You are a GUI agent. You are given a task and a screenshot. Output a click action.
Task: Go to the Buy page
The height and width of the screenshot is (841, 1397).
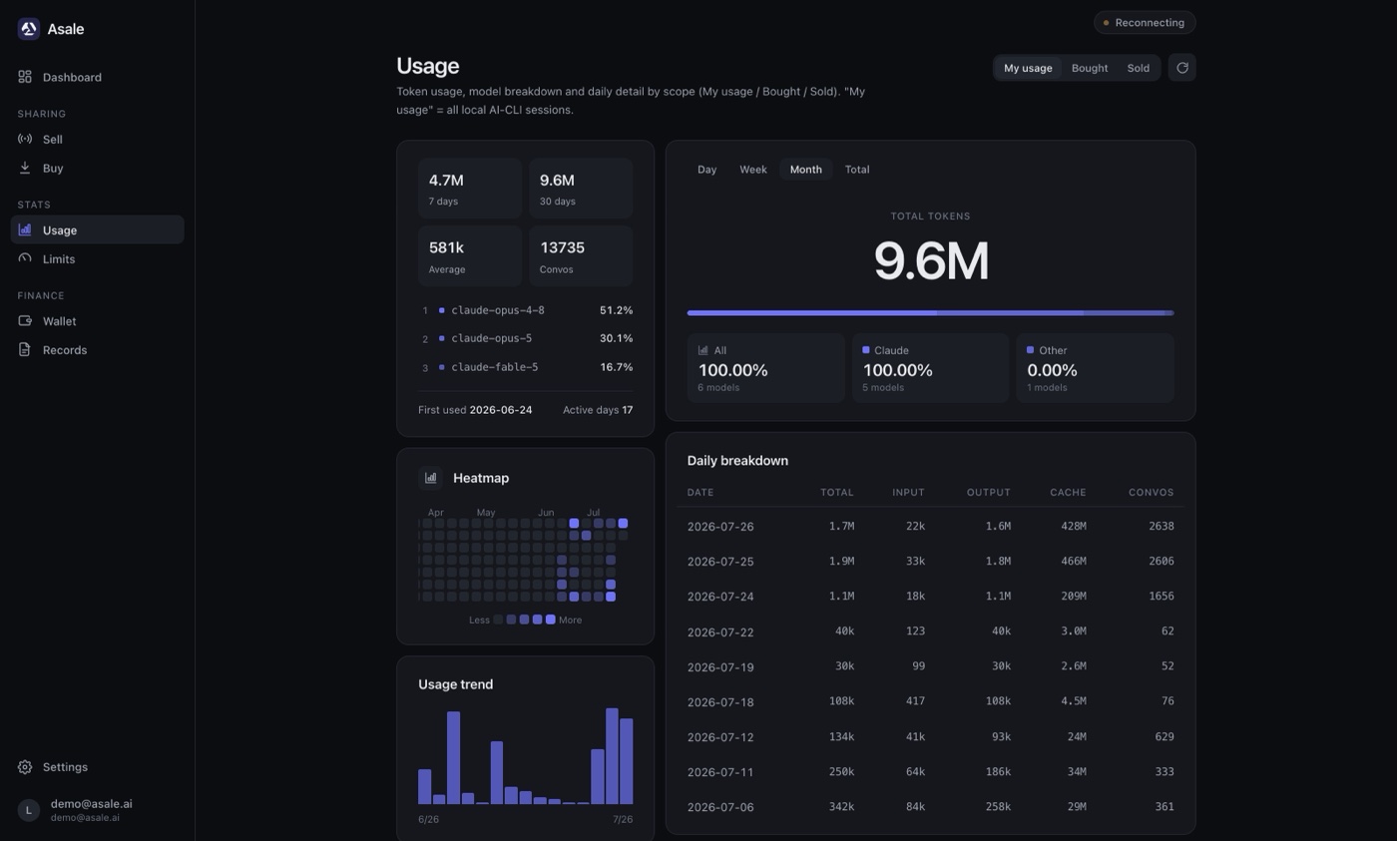click(98, 168)
